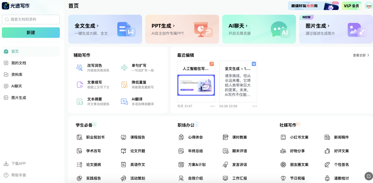Open the PPT生成 card

point(182,29)
